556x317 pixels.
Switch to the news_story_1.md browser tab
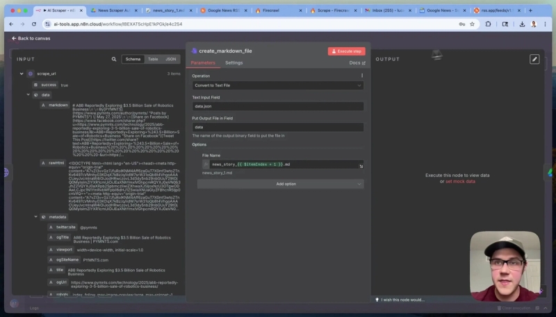pyautogui.click(x=169, y=10)
